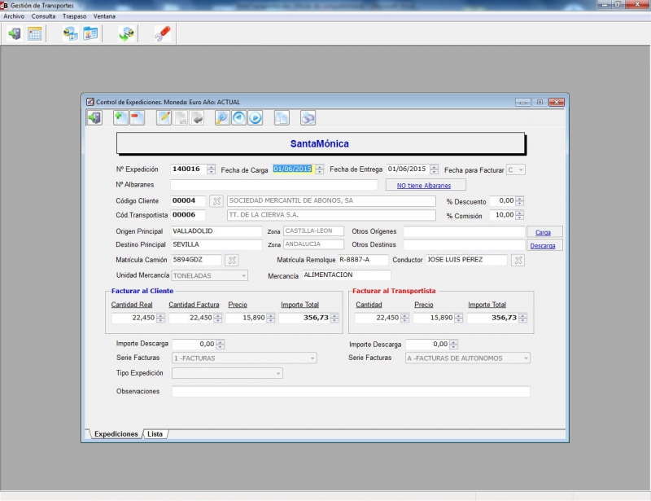Go to the previous record arrow
The width and height of the screenshot is (651, 501).
(x=238, y=118)
